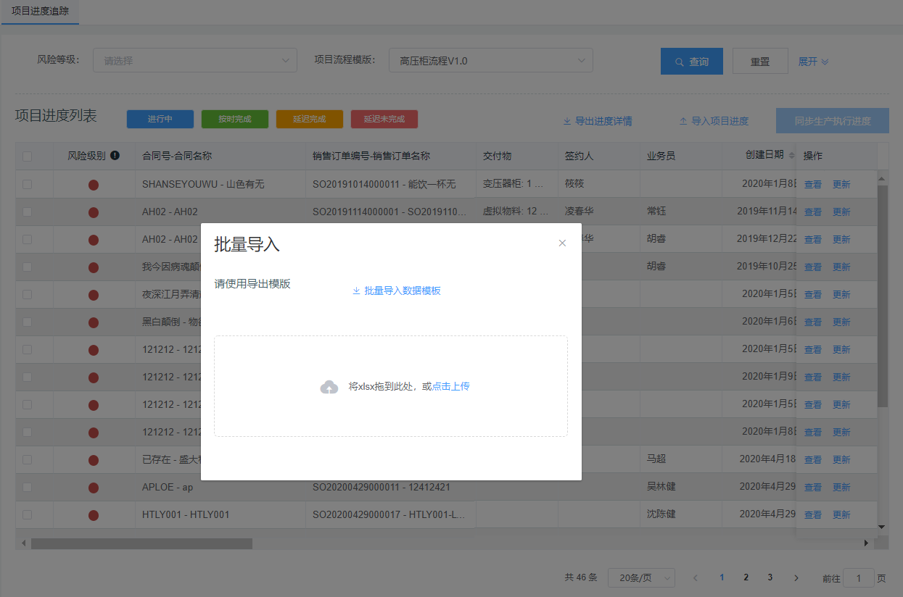Click the 创建日期 column sort arrows
The image size is (903, 597).
pos(791,156)
